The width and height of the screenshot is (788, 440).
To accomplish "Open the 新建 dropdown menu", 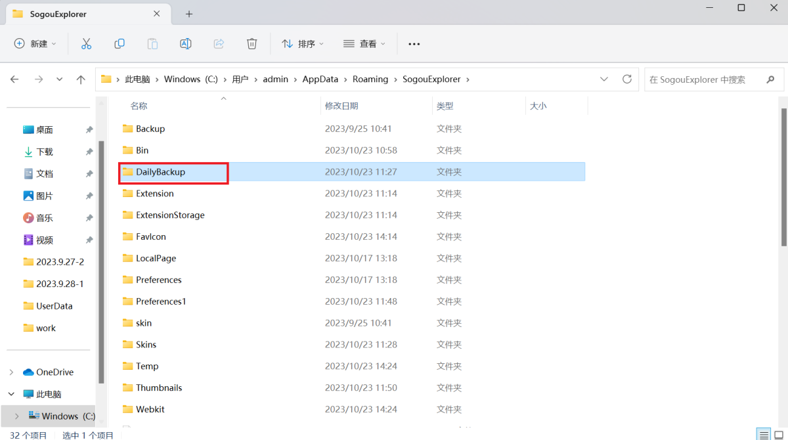I will 35,44.
